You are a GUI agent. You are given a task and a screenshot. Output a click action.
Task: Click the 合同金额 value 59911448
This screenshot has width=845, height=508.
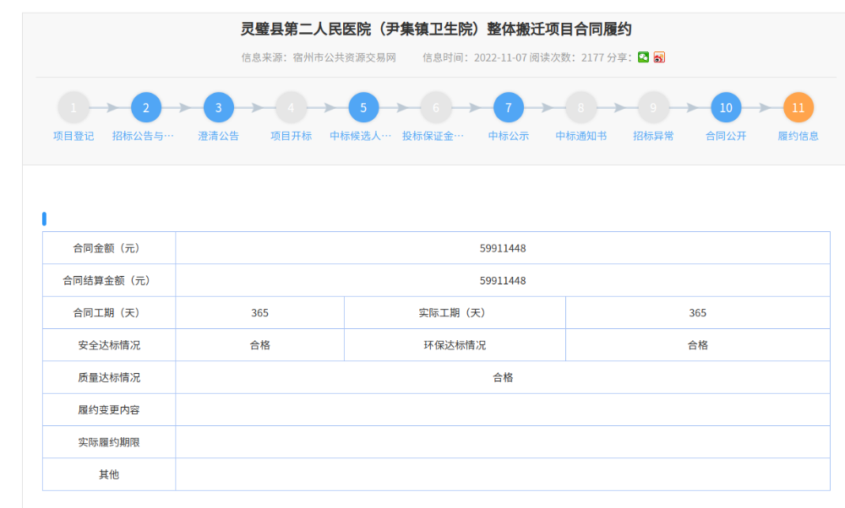[x=503, y=249]
